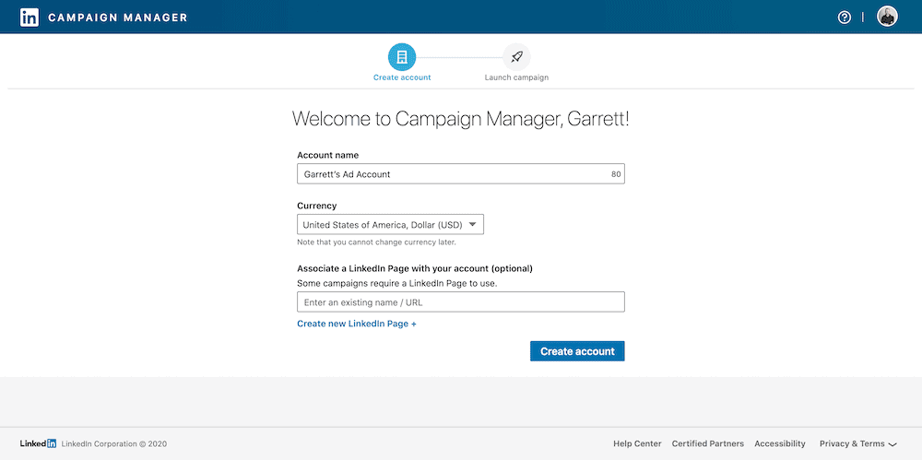This screenshot has height=460, width=922.
Task: Open the Help Center footer link
Action: (637, 443)
